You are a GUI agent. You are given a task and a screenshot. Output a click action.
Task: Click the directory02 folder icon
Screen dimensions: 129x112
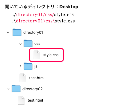16,88
